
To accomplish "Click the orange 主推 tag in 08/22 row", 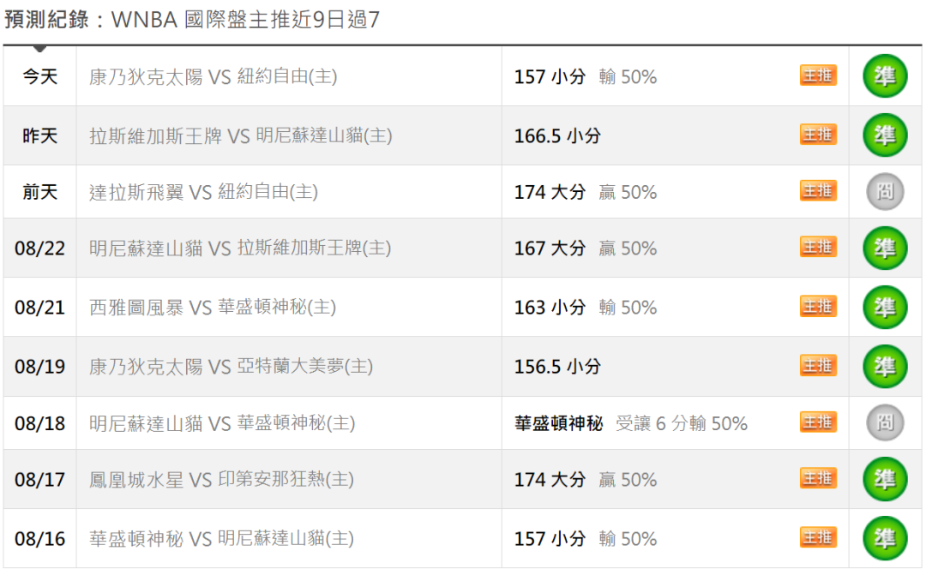I will (818, 248).
